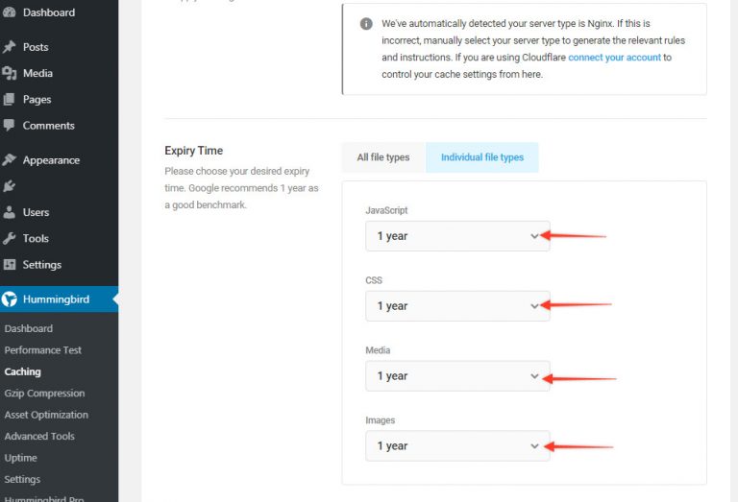738x502 pixels.
Task: Click the Plugins plug icon
Action: [x=9, y=186]
